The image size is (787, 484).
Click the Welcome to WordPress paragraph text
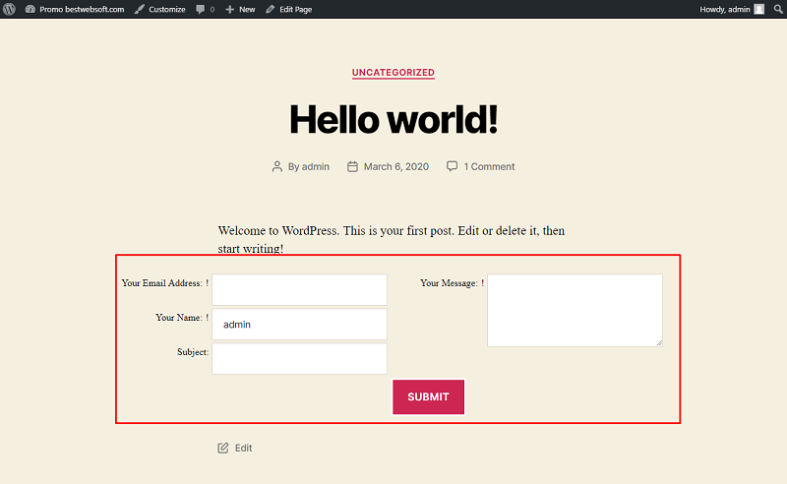click(x=392, y=239)
